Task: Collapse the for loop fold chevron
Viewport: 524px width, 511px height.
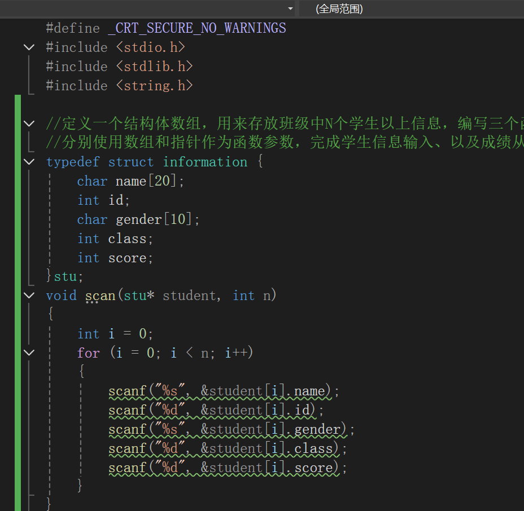Action: coord(29,353)
